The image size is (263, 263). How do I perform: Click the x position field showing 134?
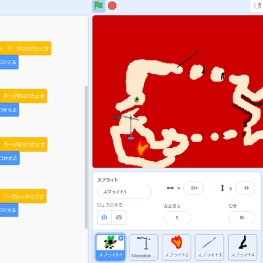click(x=193, y=188)
